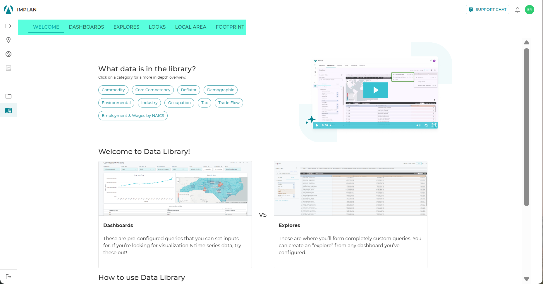
Task: Switch to the Local Area tab
Action: pyautogui.click(x=191, y=27)
